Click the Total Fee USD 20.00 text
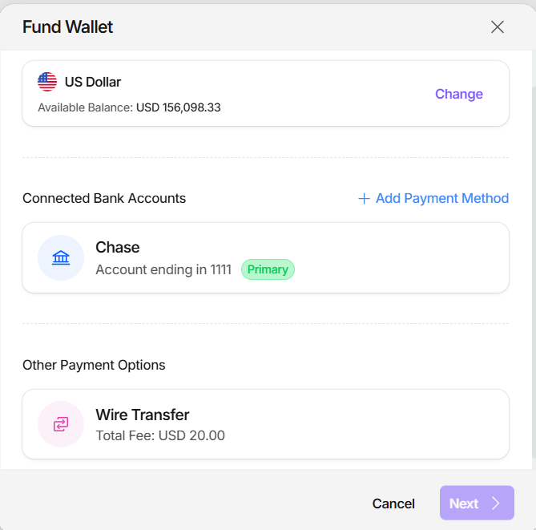536x530 pixels. pos(160,436)
